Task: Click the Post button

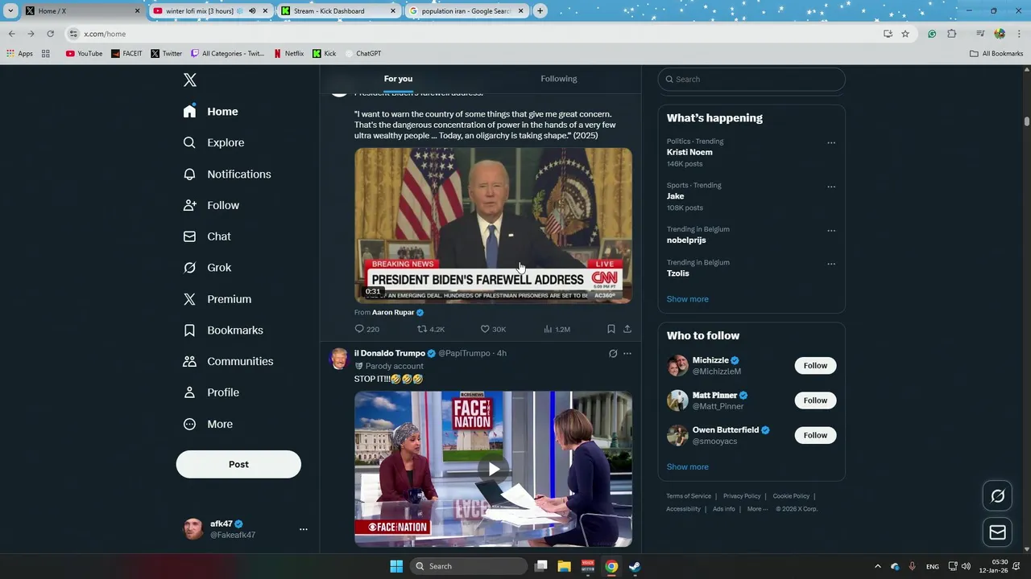Action: point(238,464)
